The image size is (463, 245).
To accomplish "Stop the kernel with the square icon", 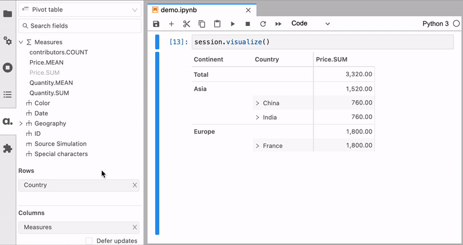I will point(248,24).
